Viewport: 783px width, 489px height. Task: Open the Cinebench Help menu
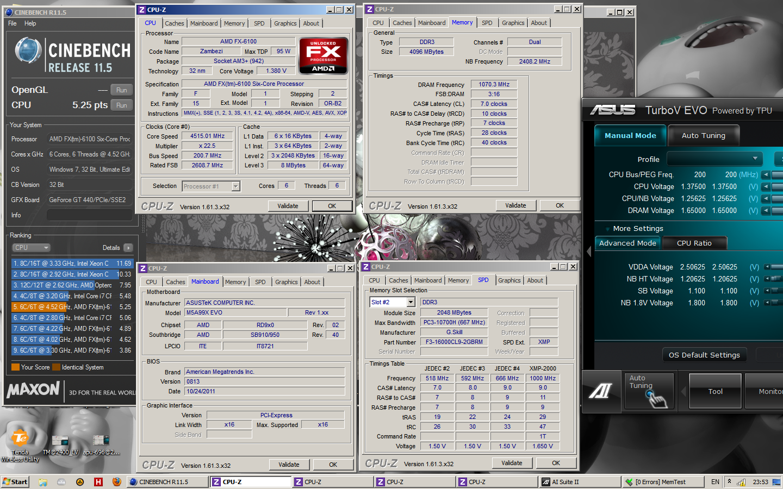[x=30, y=23]
